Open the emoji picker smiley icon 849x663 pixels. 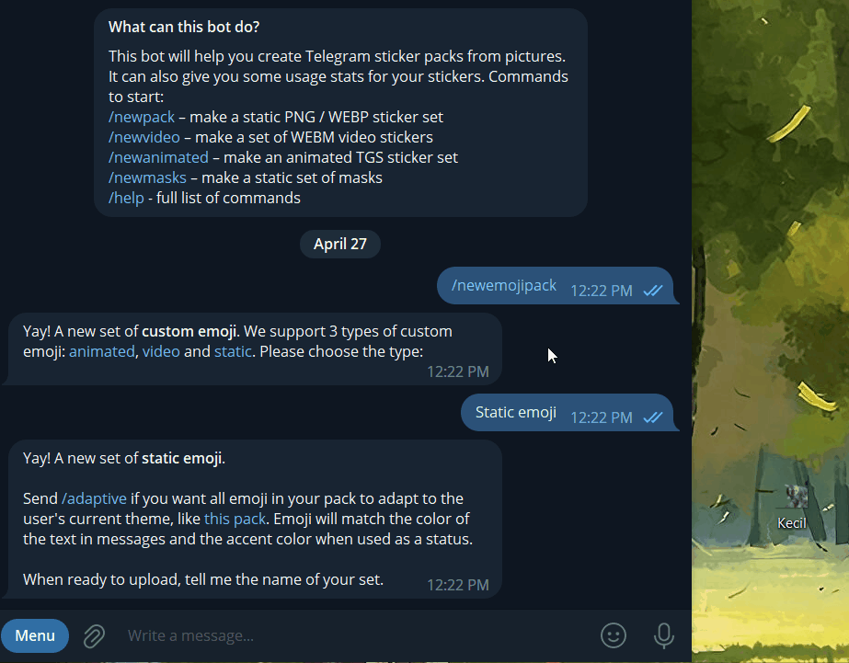point(614,635)
